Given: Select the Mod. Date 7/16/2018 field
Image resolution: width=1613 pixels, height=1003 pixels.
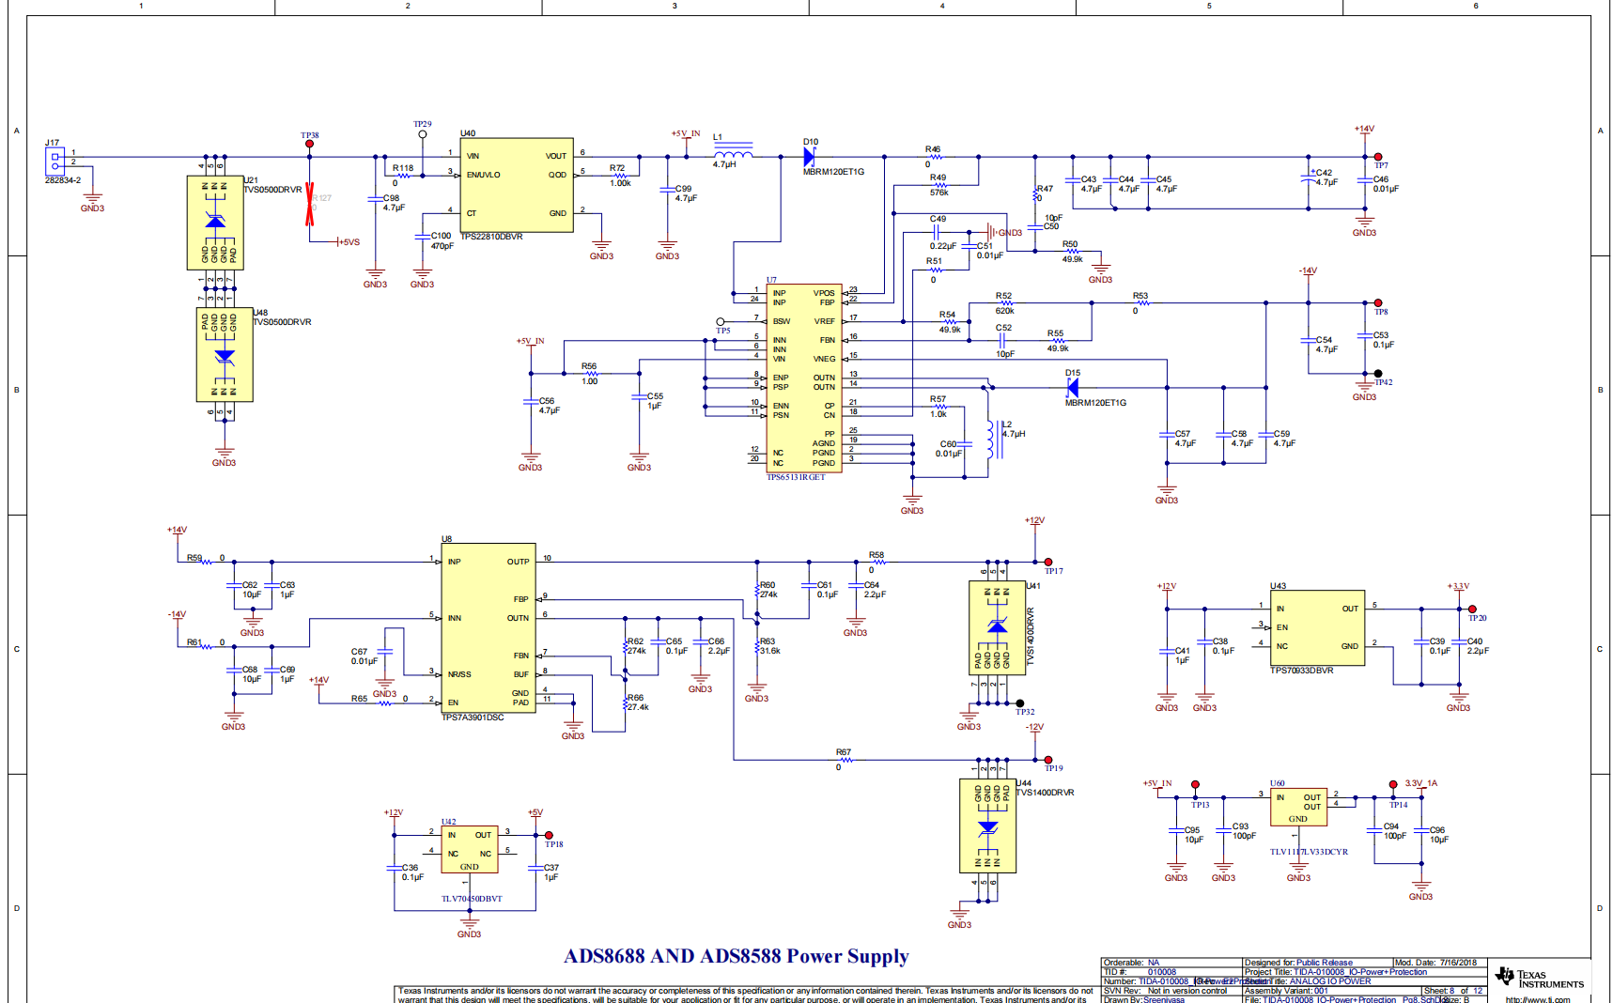Looking at the screenshot, I should 1435,963.
